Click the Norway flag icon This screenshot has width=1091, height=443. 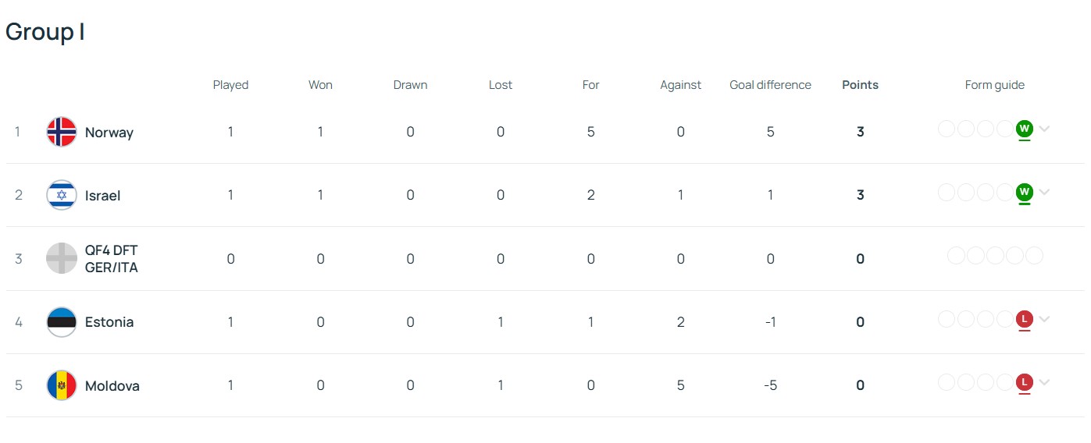62,132
